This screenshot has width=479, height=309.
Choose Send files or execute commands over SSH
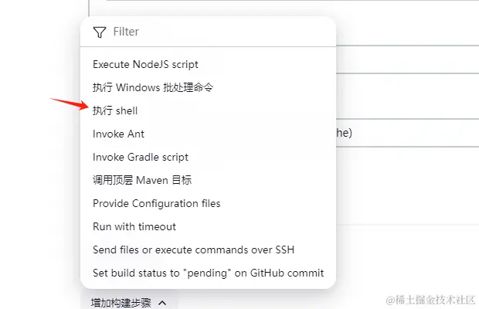click(x=208, y=250)
